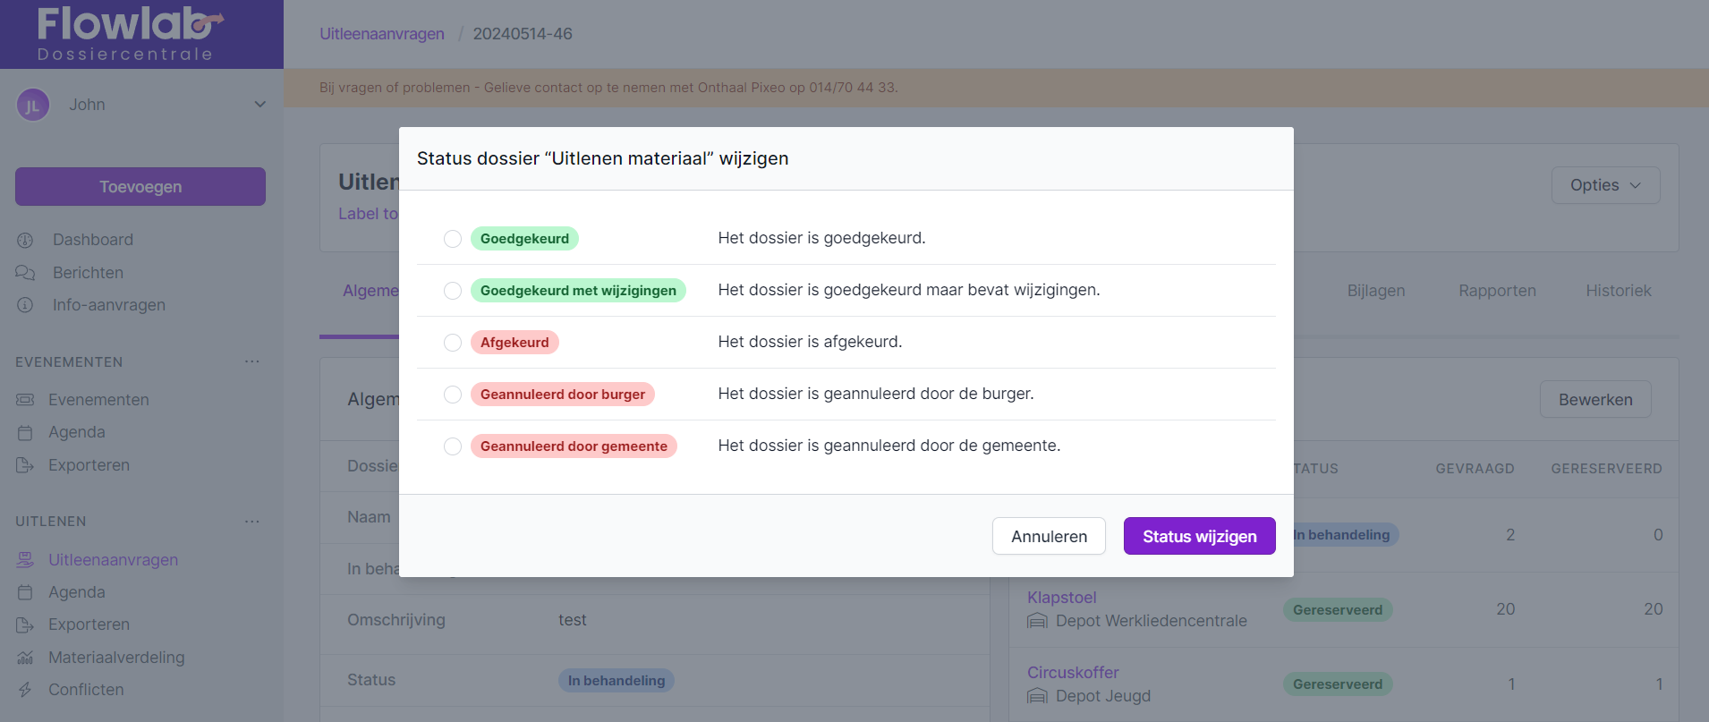Click the Dashboard icon in sidebar
The image size is (1709, 722).
pyautogui.click(x=25, y=240)
